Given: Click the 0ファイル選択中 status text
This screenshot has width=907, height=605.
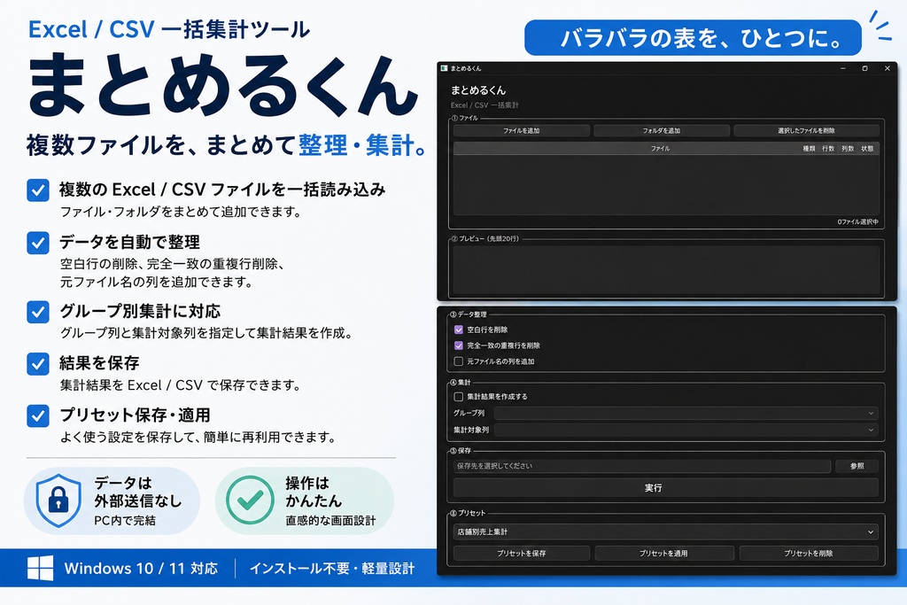Looking at the screenshot, I should (857, 222).
